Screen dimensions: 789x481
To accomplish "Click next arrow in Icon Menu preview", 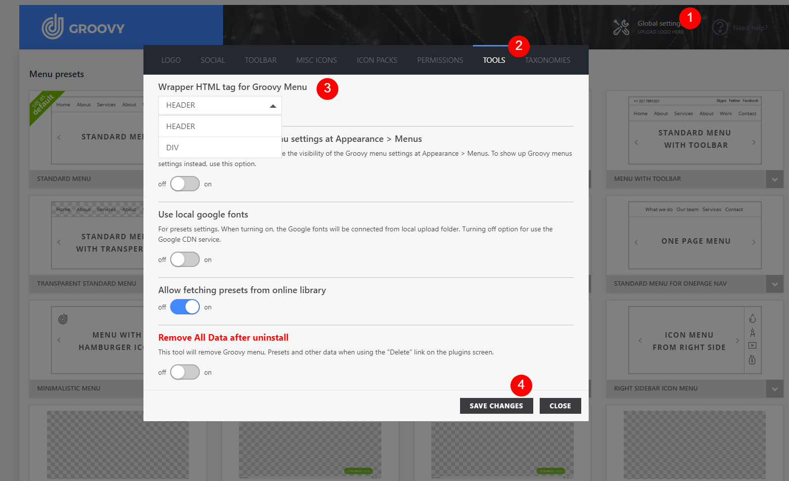I will 737,341.
